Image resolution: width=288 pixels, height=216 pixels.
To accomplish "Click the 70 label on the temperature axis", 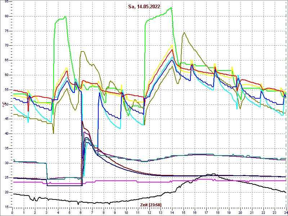I will [x=6, y=46].
